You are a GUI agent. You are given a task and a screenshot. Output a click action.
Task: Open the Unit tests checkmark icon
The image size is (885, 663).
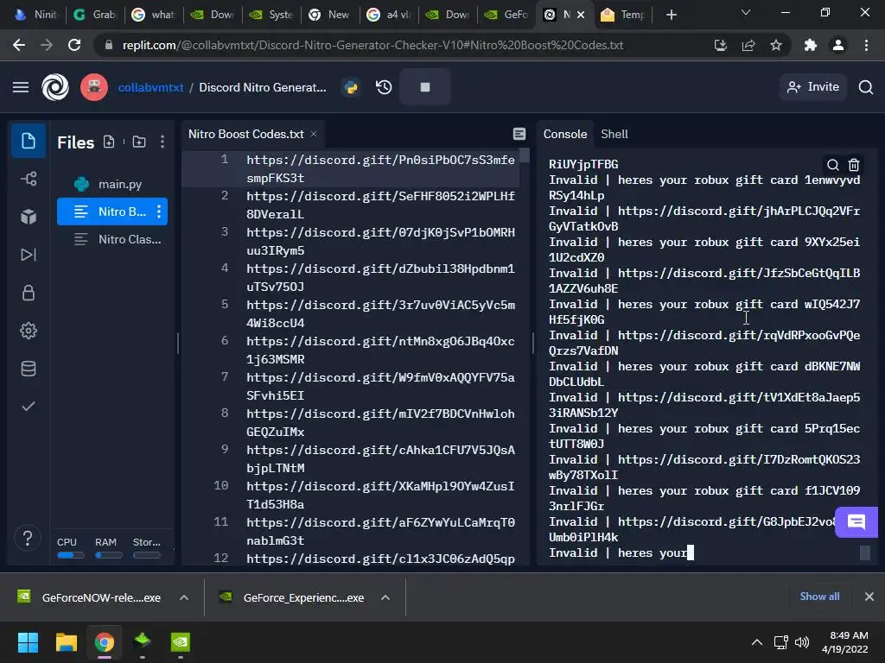(29, 407)
